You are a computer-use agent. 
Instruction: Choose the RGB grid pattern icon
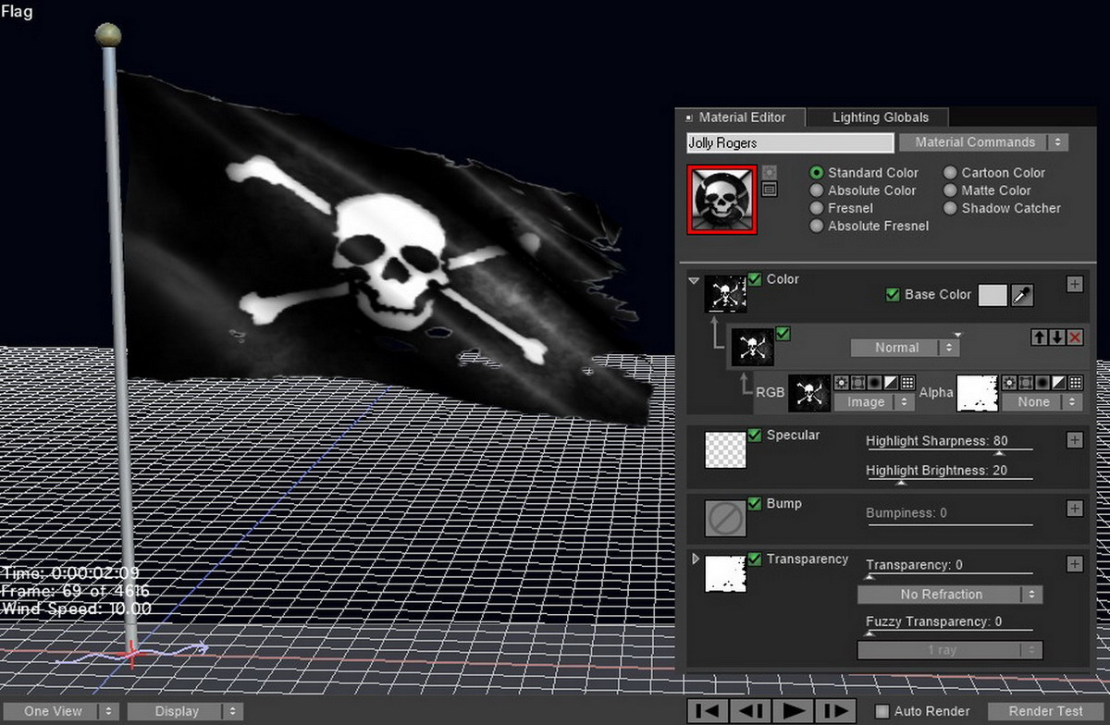tap(908, 383)
